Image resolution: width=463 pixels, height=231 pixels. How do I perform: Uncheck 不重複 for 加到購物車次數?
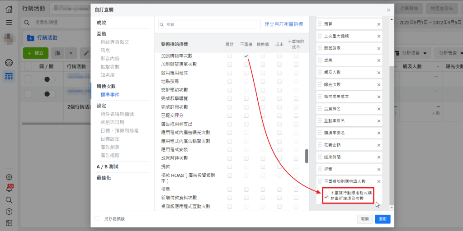tap(246, 56)
